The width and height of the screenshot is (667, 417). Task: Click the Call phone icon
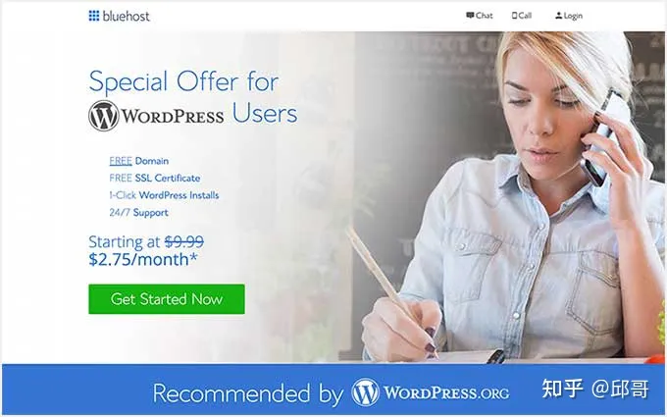click(x=514, y=16)
